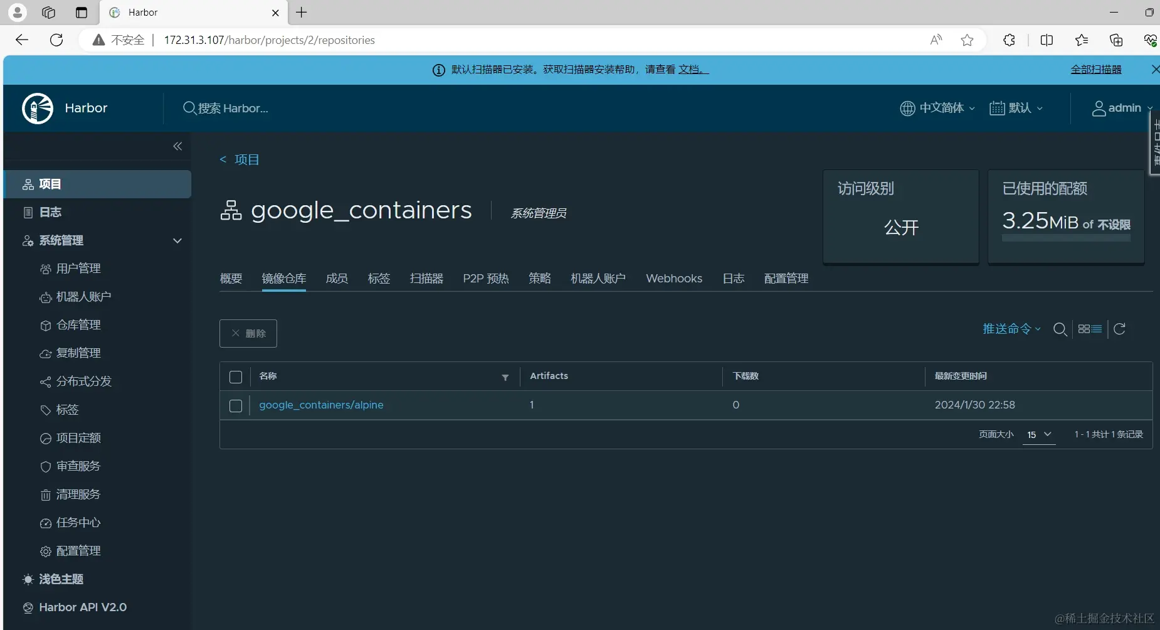This screenshot has height=630, width=1160.
Task: Open google_containers/alpine repository link
Action: coord(321,405)
